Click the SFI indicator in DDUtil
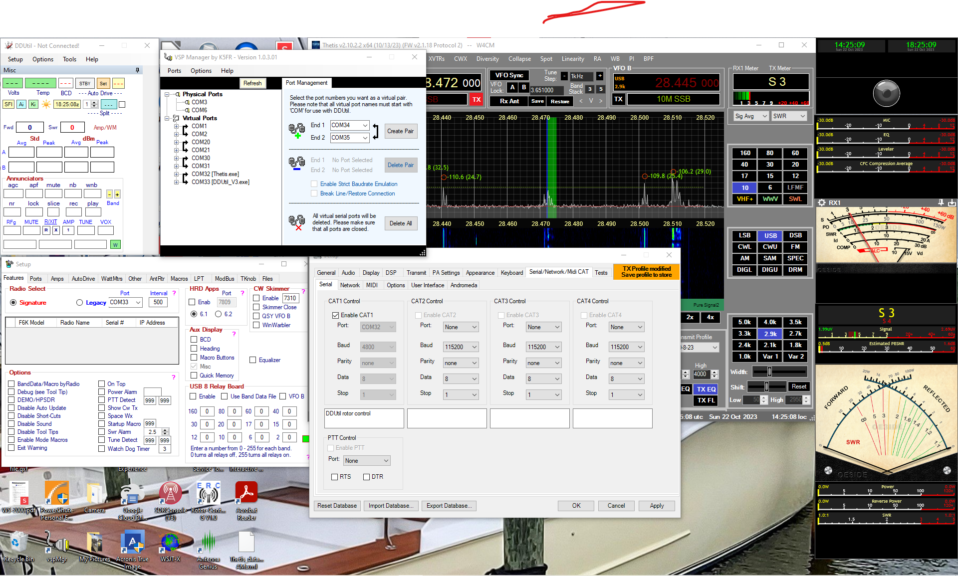 (8, 104)
